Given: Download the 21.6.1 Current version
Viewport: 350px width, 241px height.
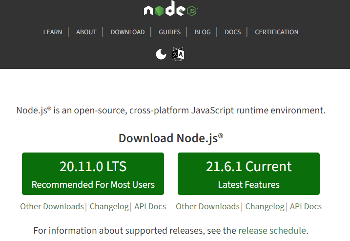Looking at the screenshot, I should point(248,174).
